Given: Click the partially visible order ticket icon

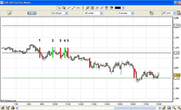Looking at the screenshot, I should coord(179,13).
